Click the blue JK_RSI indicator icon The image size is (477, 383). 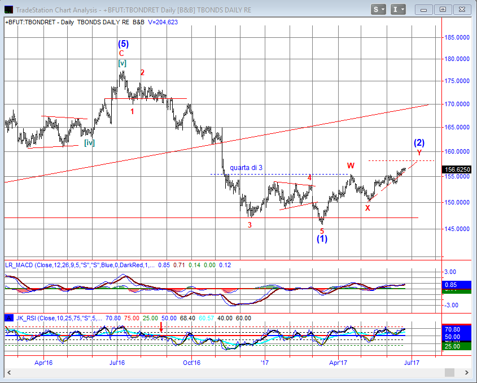coord(9,318)
